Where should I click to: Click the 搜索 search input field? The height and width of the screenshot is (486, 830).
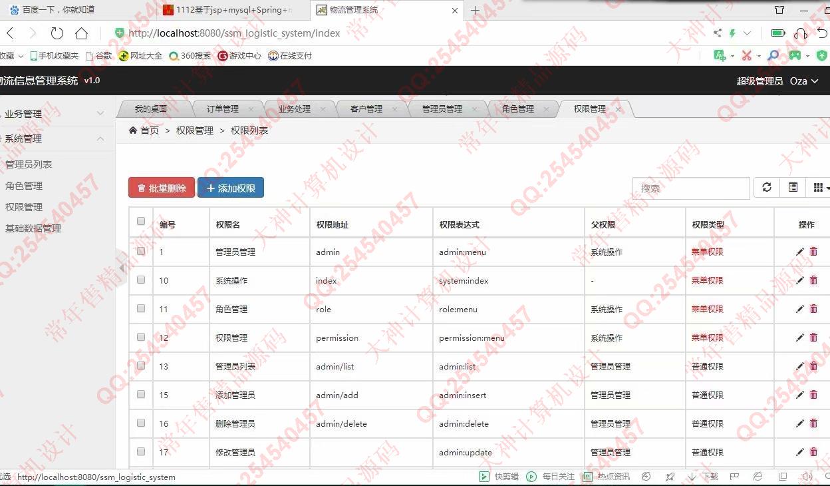692,188
